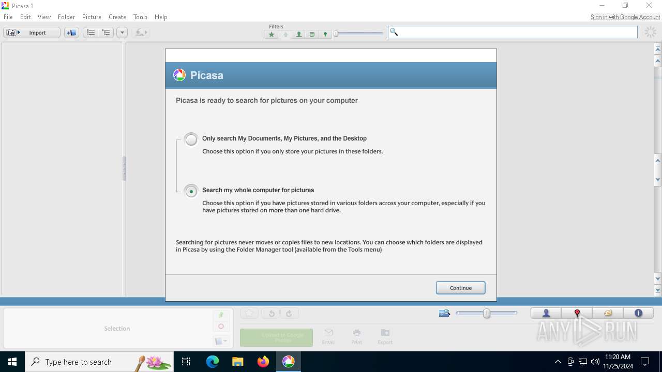
Task: Click the Email button
Action: click(328, 337)
